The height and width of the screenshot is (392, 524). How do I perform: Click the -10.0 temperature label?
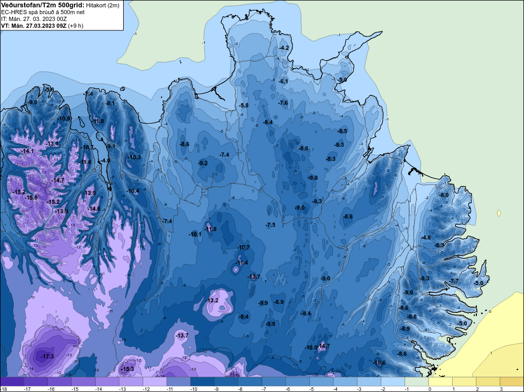[x=311, y=347]
